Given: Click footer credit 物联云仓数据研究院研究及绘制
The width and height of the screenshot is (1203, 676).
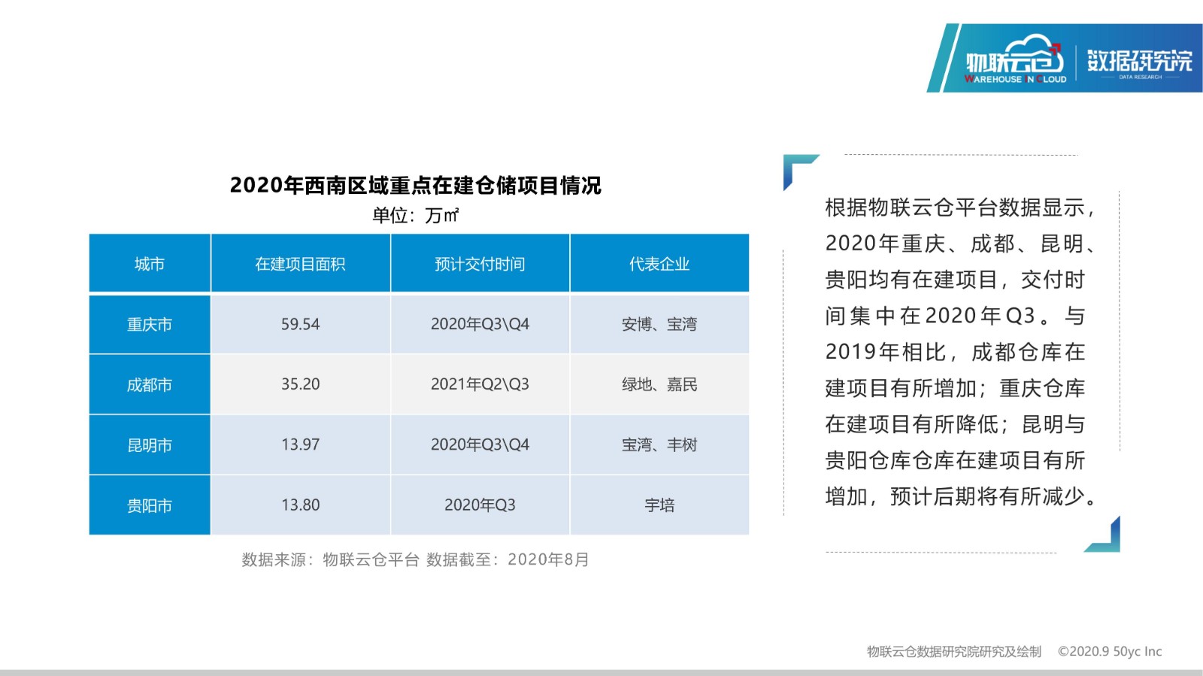Looking at the screenshot, I should [954, 652].
